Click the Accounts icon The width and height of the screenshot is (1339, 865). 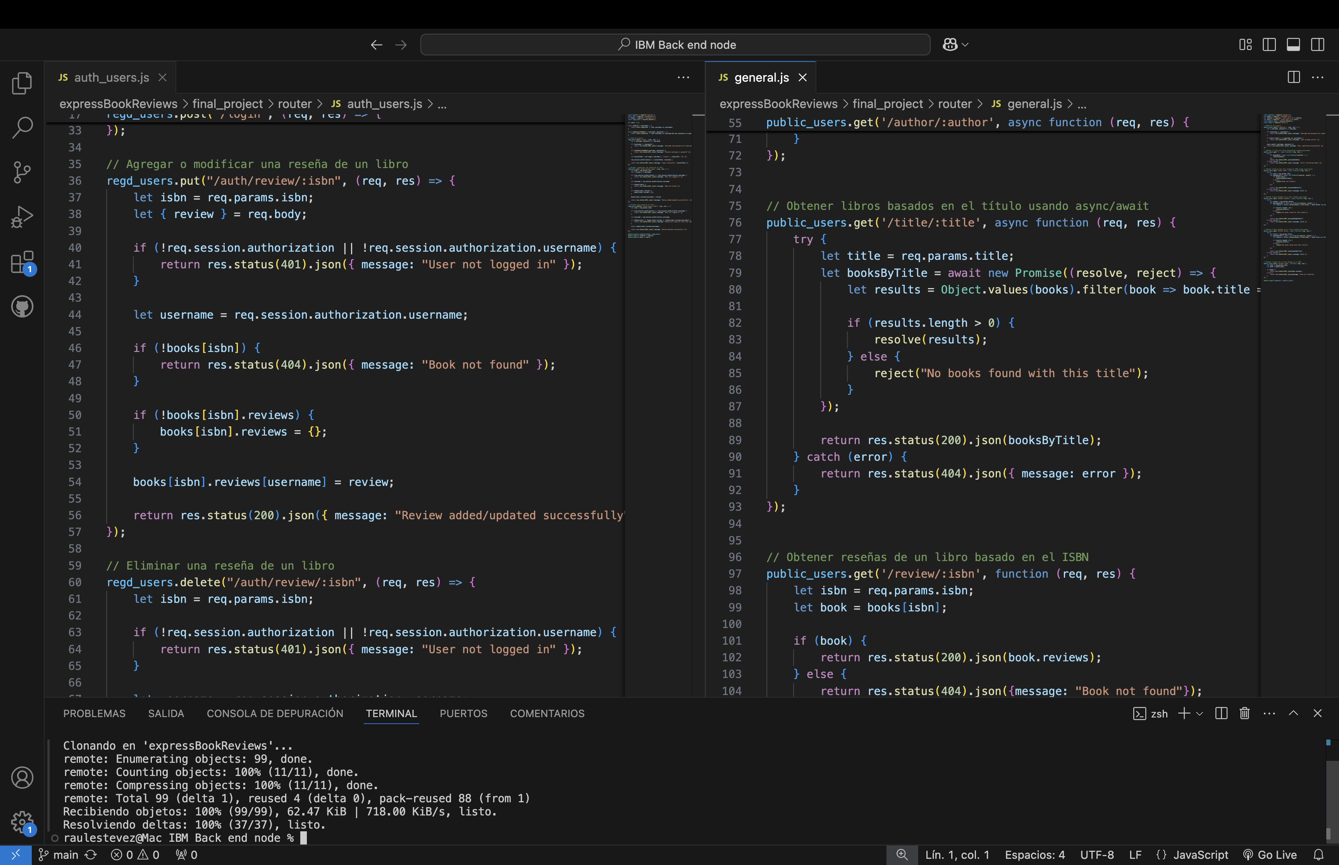[x=22, y=777]
